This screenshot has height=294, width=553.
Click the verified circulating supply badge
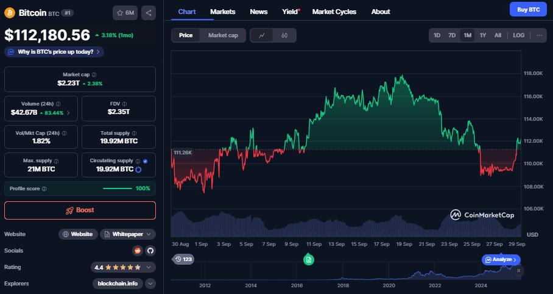(x=146, y=161)
